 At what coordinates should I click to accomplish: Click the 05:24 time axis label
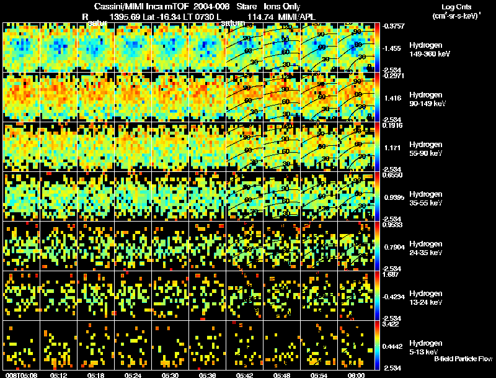coord(133,375)
